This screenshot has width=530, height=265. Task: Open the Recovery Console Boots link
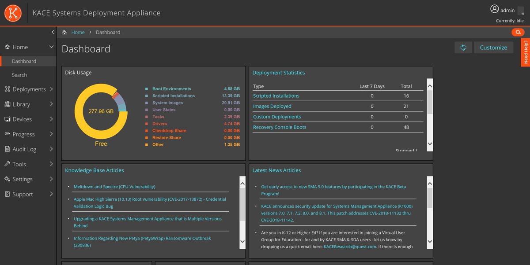(280, 127)
